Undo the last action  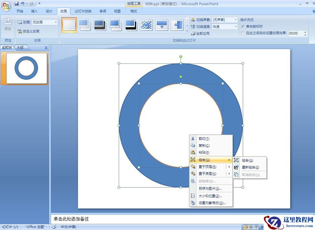pos(22,4)
